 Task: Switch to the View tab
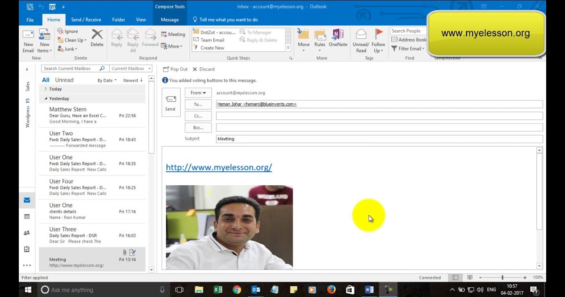click(x=141, y=20)
